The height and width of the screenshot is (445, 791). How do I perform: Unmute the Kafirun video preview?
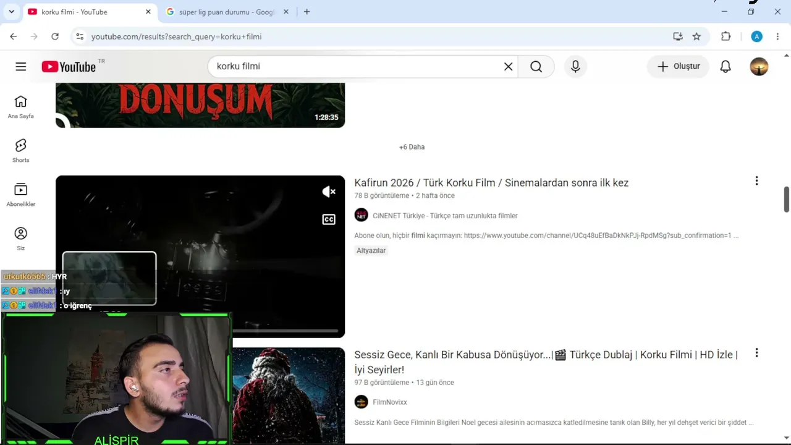[329, 192]
